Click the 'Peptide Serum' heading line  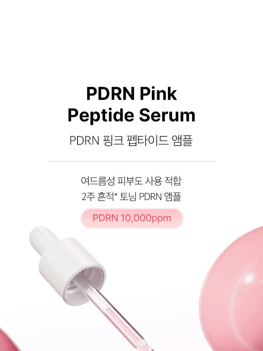[x=131, y=116]
